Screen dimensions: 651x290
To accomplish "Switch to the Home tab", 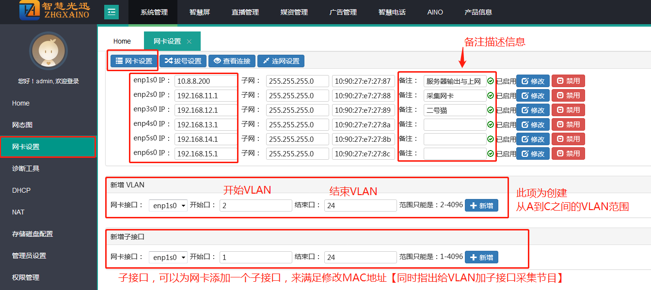I will tap(122, 42).
